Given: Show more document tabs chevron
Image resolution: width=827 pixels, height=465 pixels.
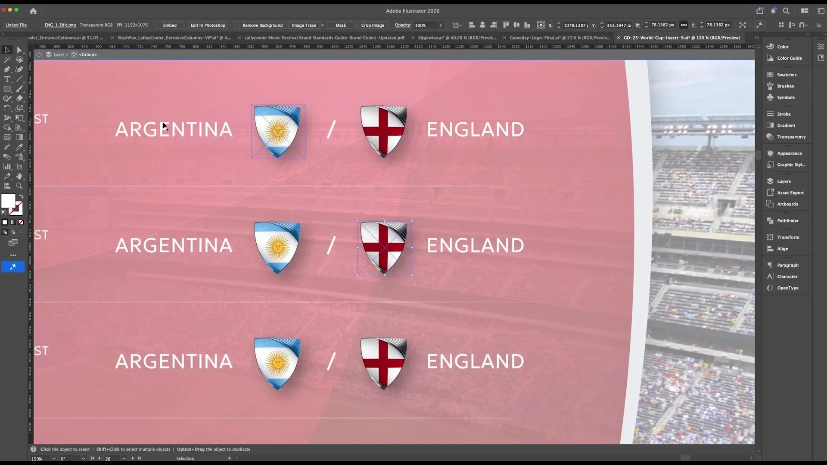Looking at the screenshot, I should coord(757,37).
